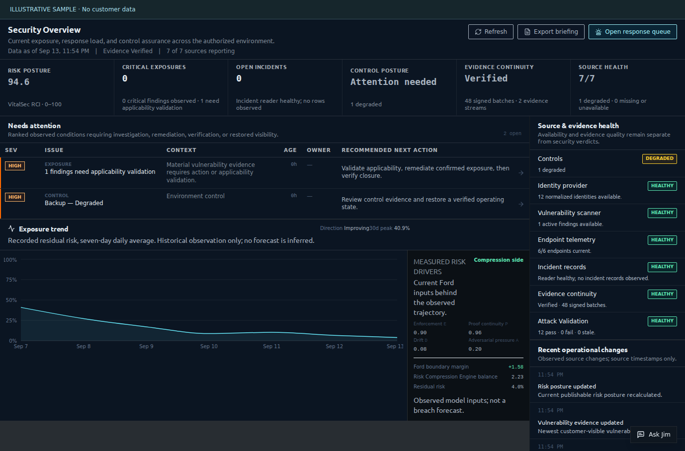Open "1 findings need applicability validation" issue
This screenshot has height=451, width=685.
100,172
